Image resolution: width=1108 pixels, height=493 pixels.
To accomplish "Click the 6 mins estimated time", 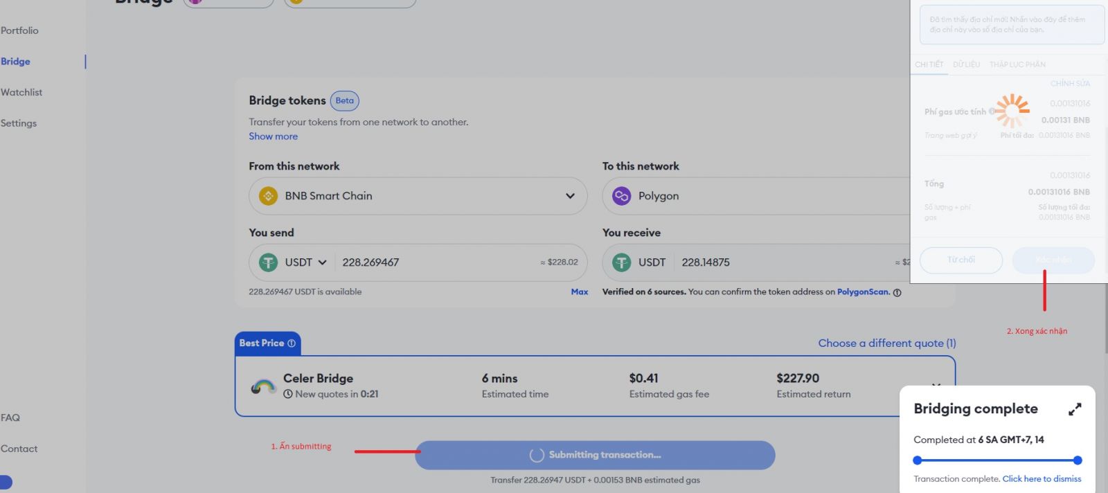I will (x=500, y=379).
